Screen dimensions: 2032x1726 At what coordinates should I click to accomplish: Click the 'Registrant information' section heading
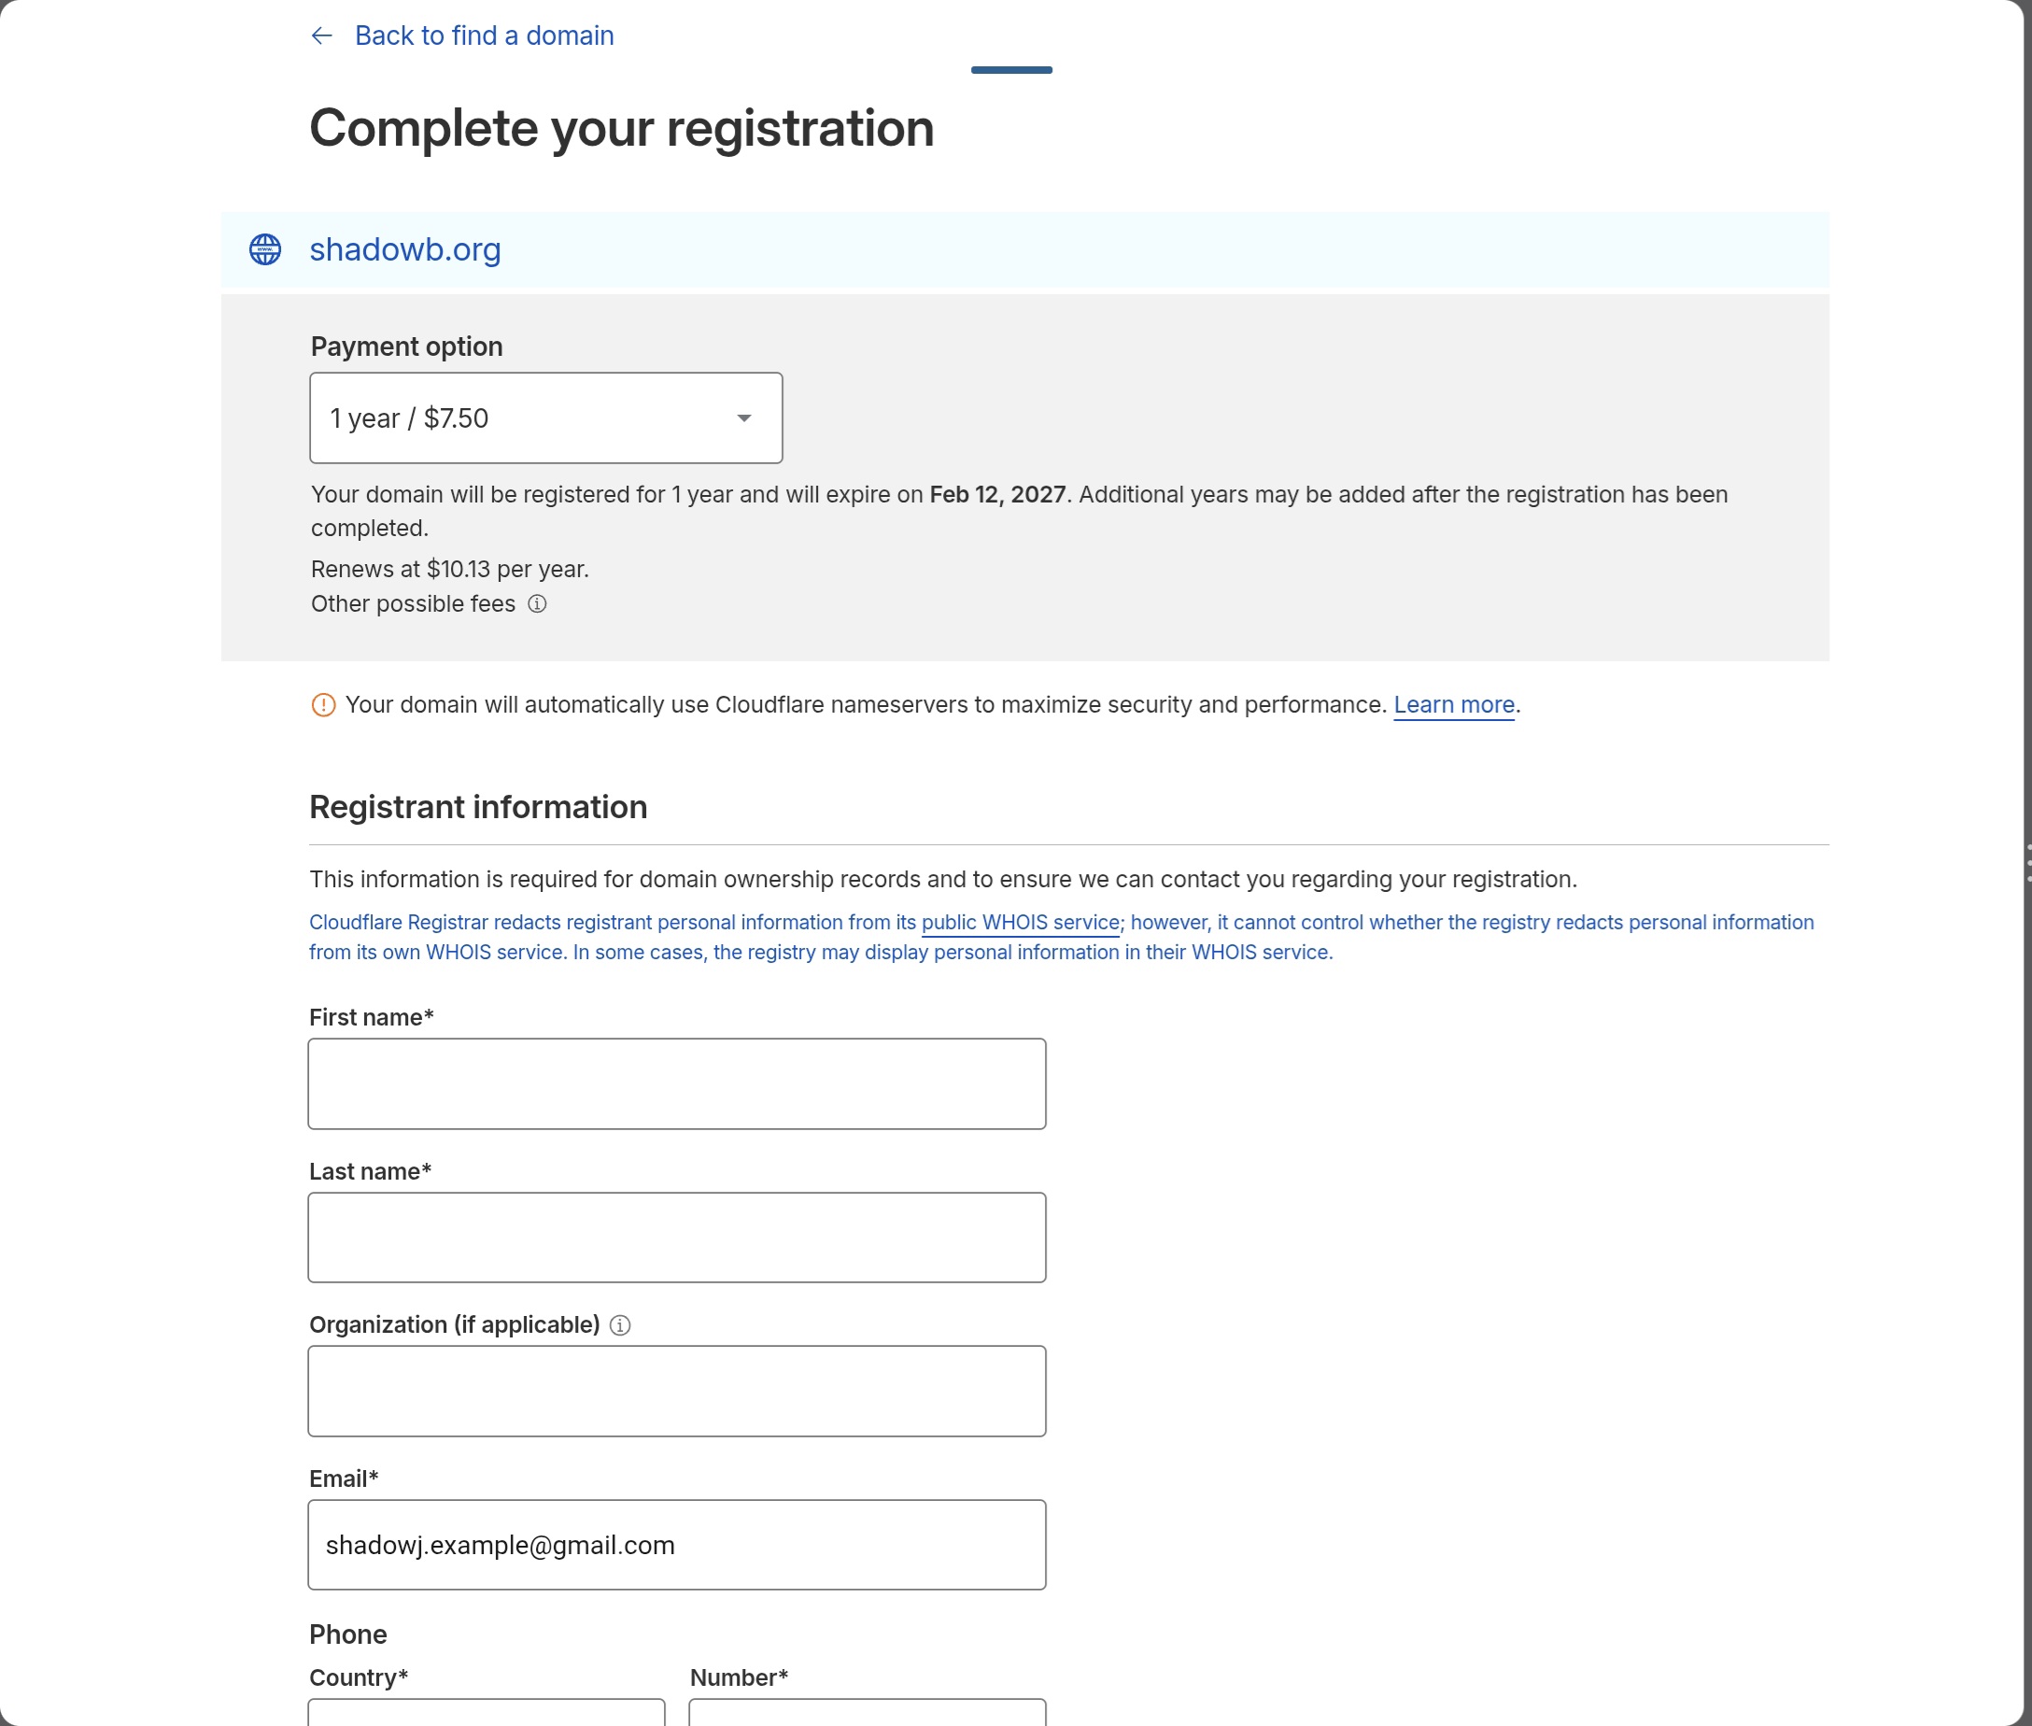coord(477,807)
